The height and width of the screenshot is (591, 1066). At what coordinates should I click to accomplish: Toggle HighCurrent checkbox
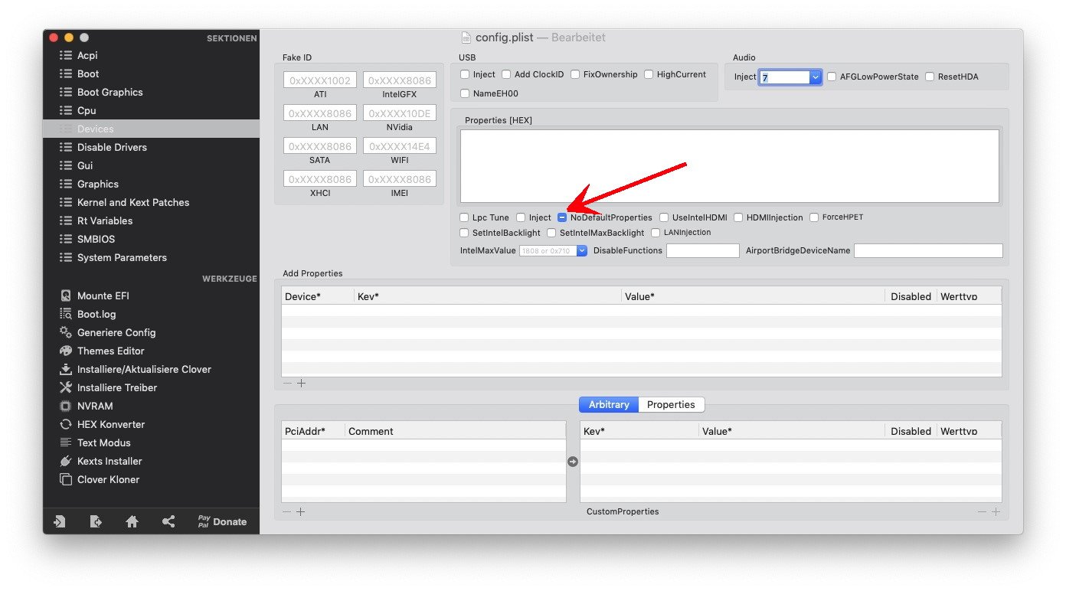pyautogui.click(x=649, y=74)
